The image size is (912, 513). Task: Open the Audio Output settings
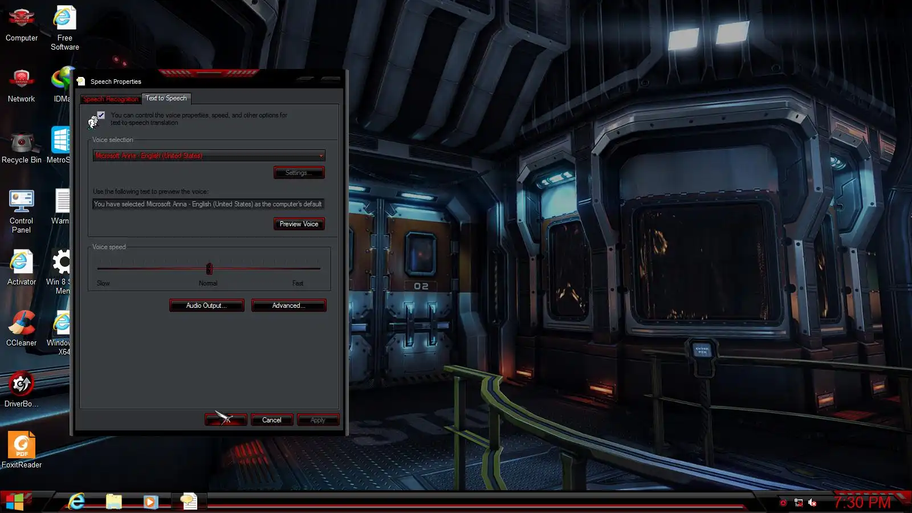[x=206, y=306]
